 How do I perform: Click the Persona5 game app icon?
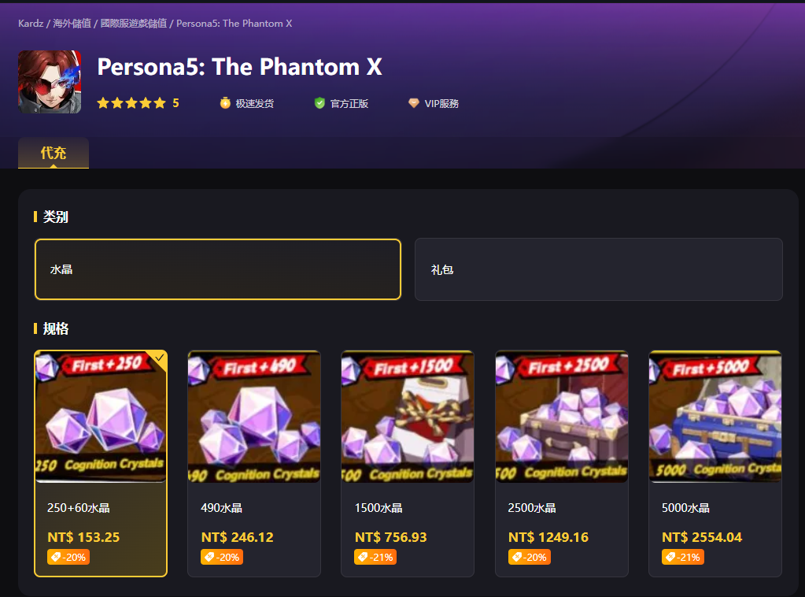tap(50, 82)
